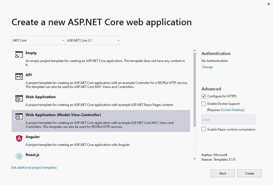Select the API template title
The height and width of the screenshot is (185, 273).
click(x=28, y=75)
